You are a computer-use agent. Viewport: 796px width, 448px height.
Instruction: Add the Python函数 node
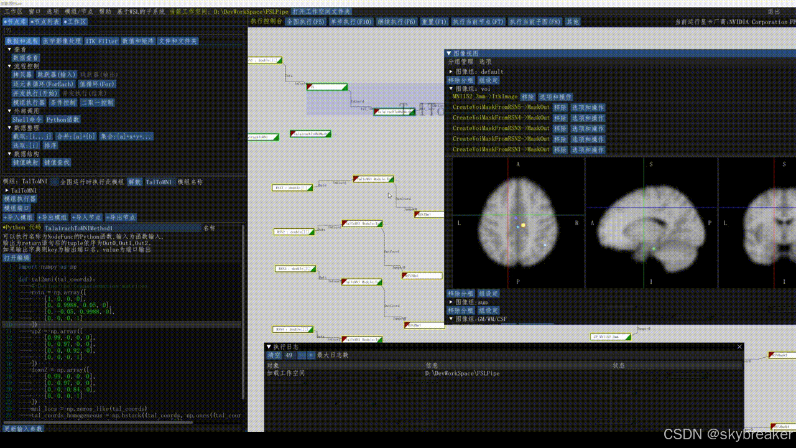(63, 119)
